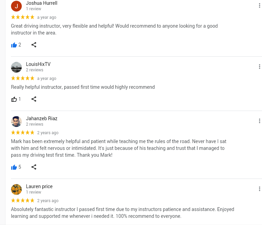This screenshot has width=262, height=225.
Task: Expand options menu for Jahanzeb Riaz's review
Action: click(260, 121)
